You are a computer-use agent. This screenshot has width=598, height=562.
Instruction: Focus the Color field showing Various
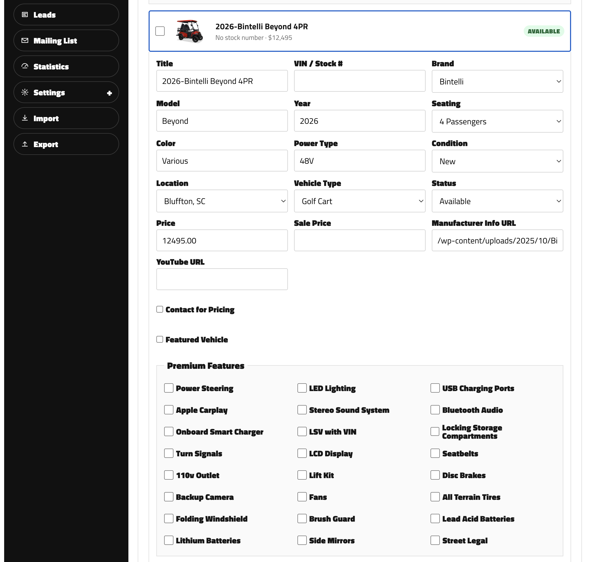222,161
